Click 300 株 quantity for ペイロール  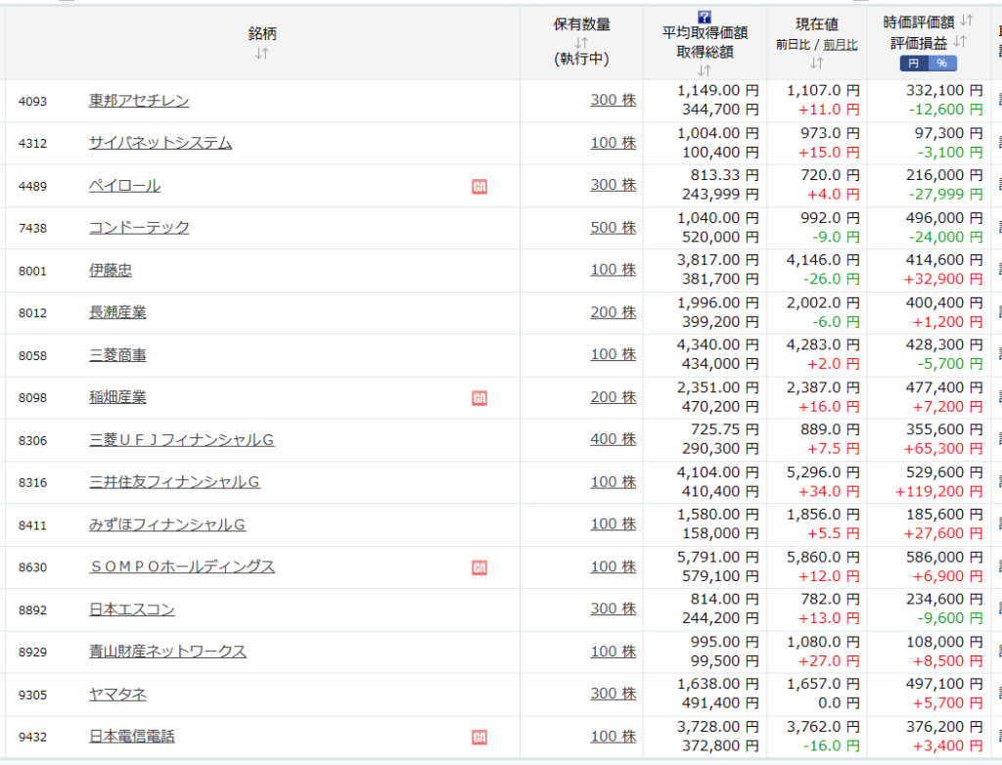(x=614, y=185)
